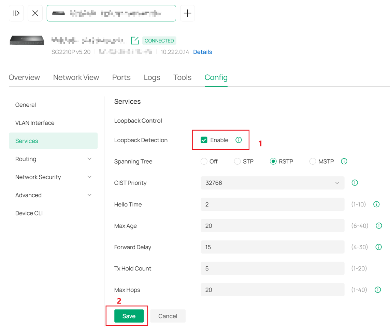
Task: Close the device panel with the X icon
Action: (35, 13)
